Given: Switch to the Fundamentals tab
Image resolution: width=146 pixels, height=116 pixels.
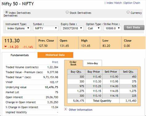Looking at the screenshot, I should 20,55.
